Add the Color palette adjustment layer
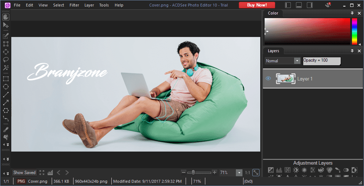The image size is (364, 186). (x=321, y=170)
